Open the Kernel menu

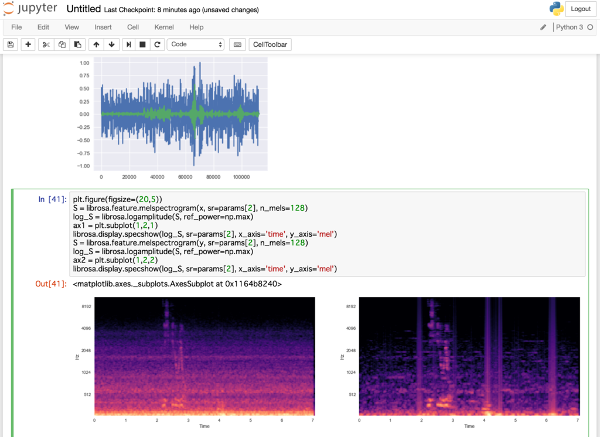pos(164,27)
